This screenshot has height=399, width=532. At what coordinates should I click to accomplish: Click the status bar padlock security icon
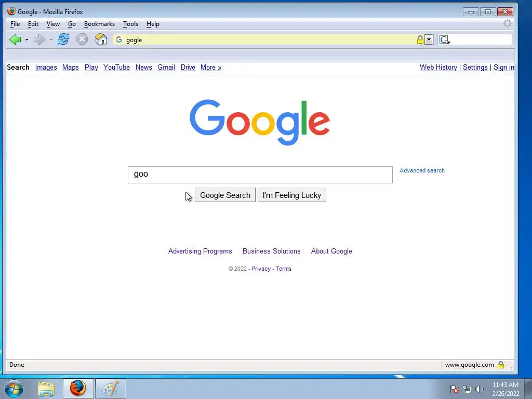pyautogui.click(x=501, y=365)
